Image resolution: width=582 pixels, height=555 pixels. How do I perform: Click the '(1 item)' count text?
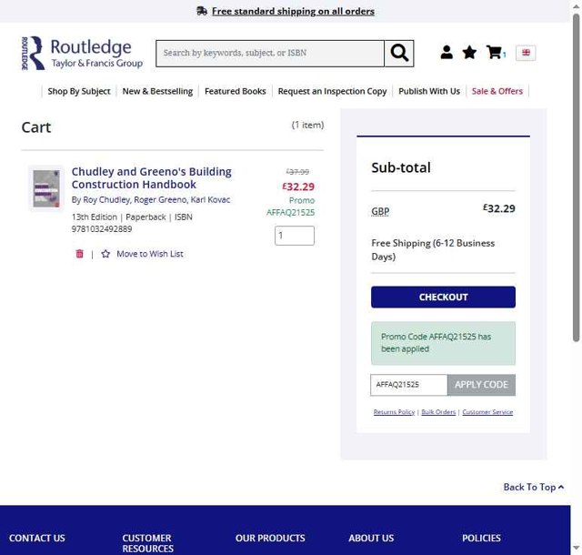click(x=307, y=126)
